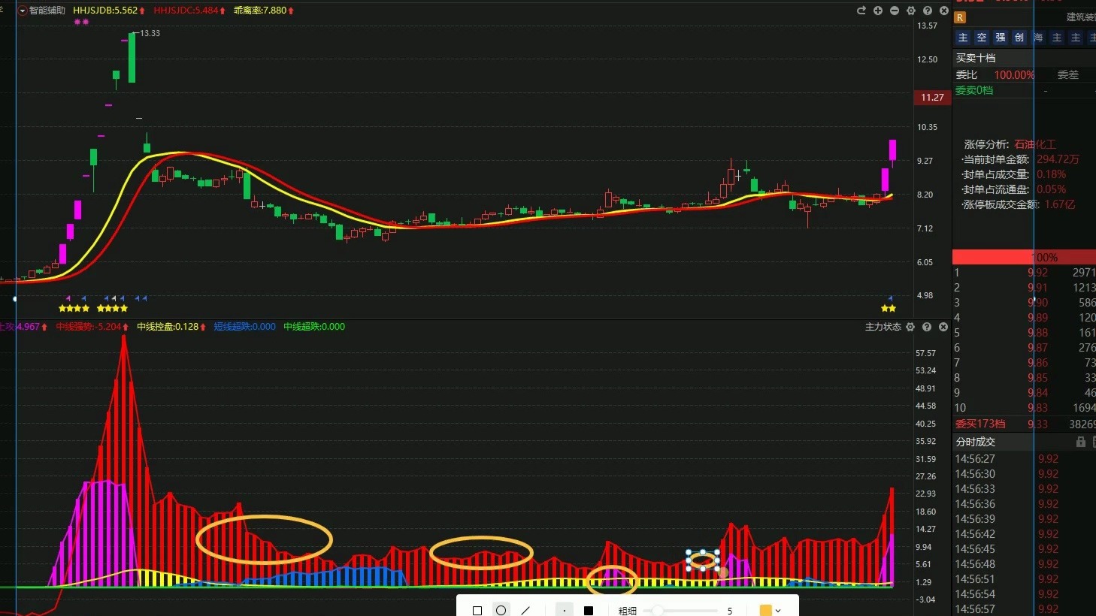This screenshot has width=1096, height=616.
Task: Open the 主力状态 indicator selector
Action: pyautogui.click(x=883, y=327)
